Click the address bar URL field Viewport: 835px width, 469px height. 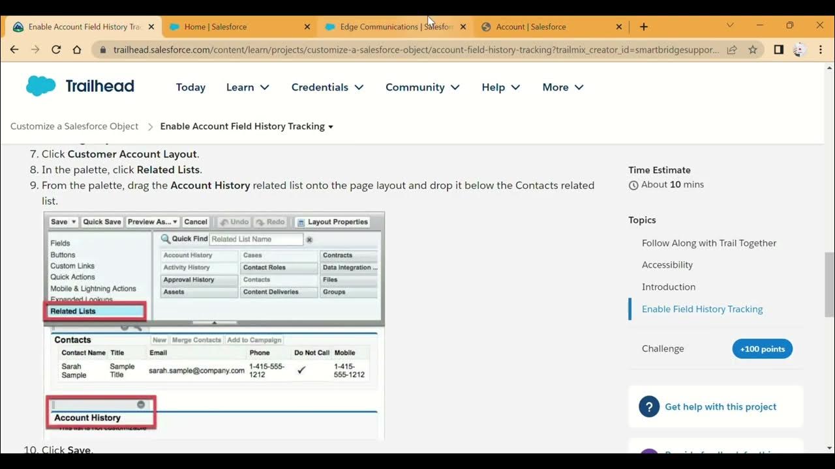(x=416, y=50)
